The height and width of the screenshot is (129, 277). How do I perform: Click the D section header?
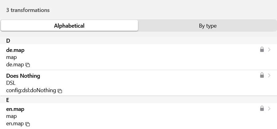pos(8,41)
